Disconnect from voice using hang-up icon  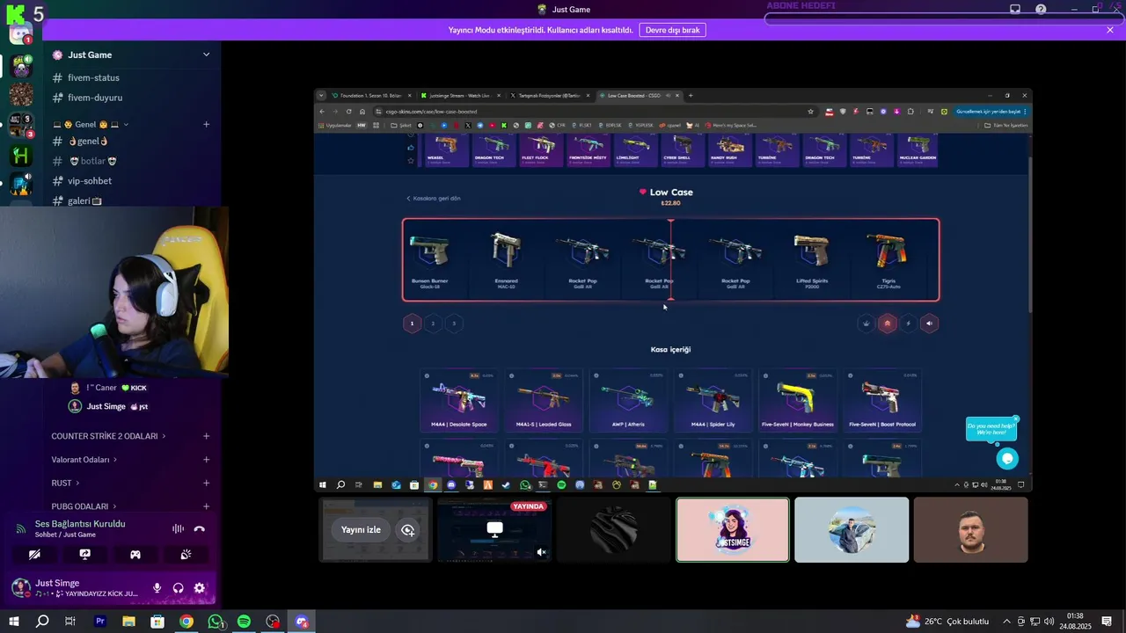(x=200, y=528)
